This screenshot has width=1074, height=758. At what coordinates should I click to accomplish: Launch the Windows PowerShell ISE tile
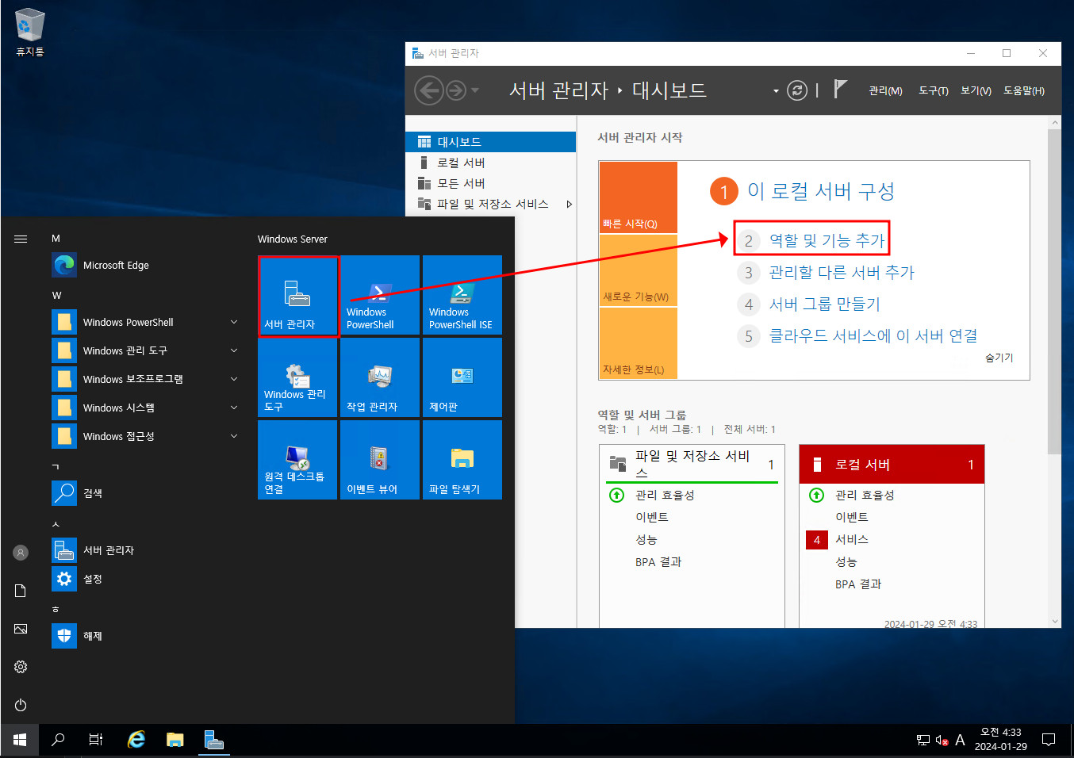tap(462, 295)
